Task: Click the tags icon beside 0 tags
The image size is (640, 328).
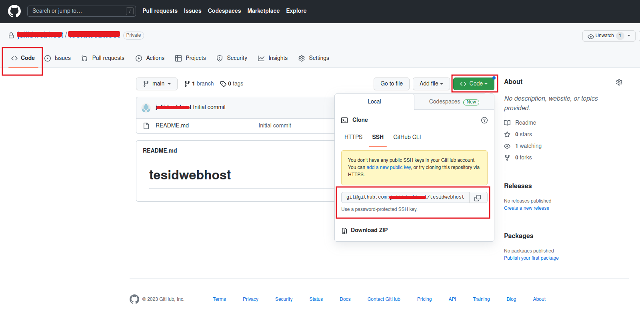Action: (223, 84)
